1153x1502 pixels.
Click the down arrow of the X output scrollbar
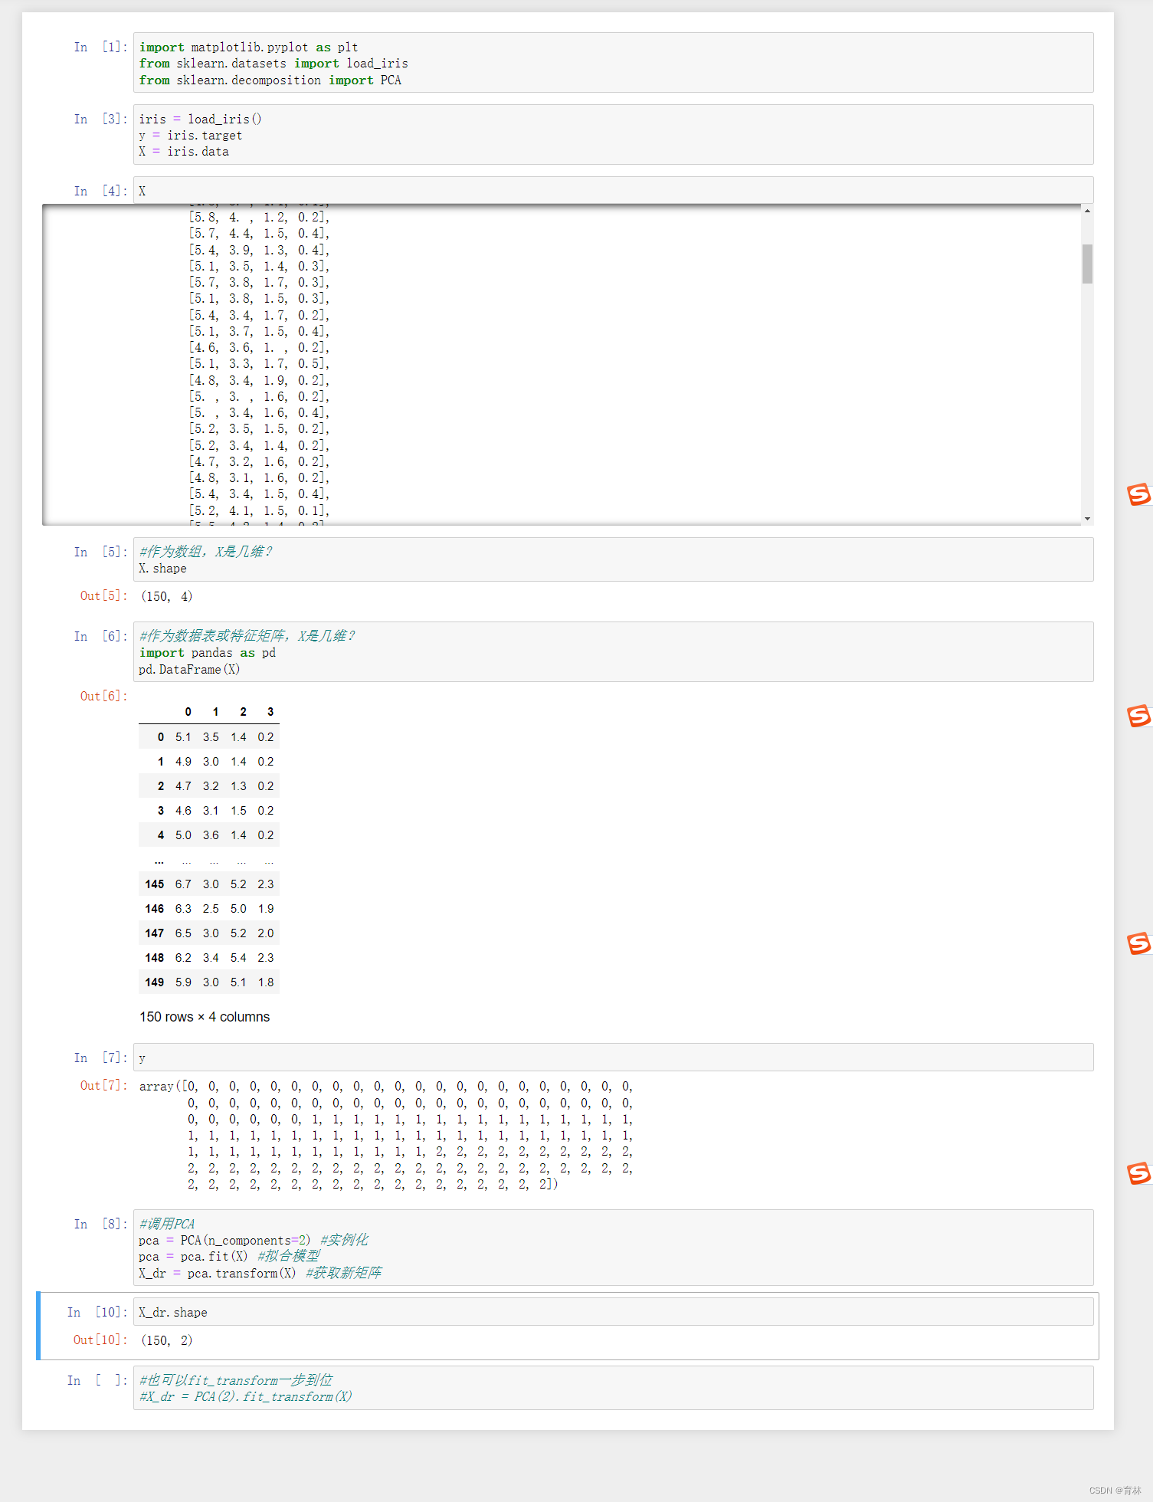click(x=1087, y=519)
